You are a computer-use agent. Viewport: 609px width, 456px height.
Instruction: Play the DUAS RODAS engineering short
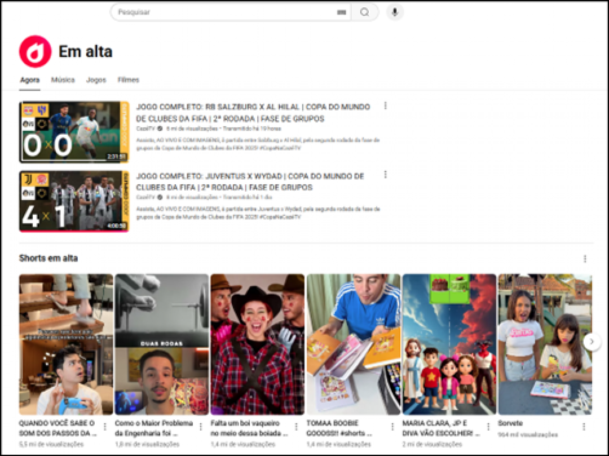[x=162, y=344]
